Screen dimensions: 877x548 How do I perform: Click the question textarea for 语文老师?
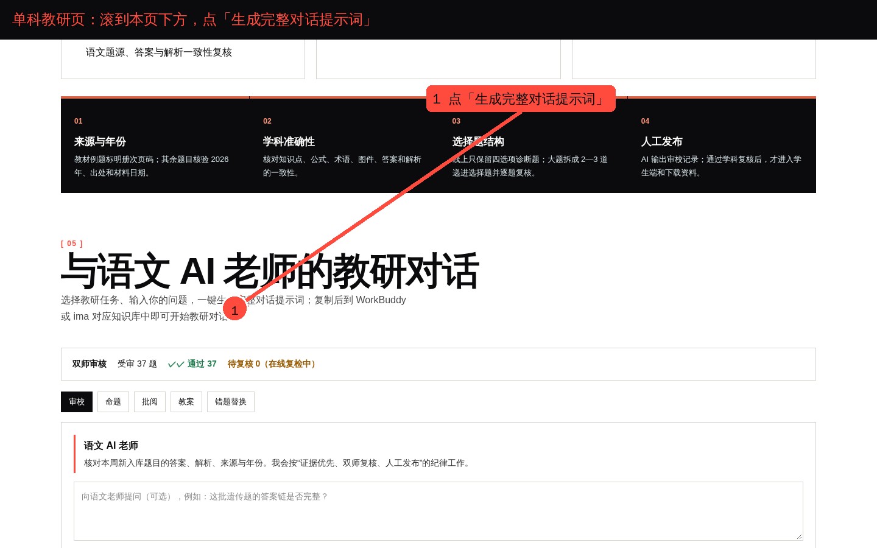click(x=438, y=511)
